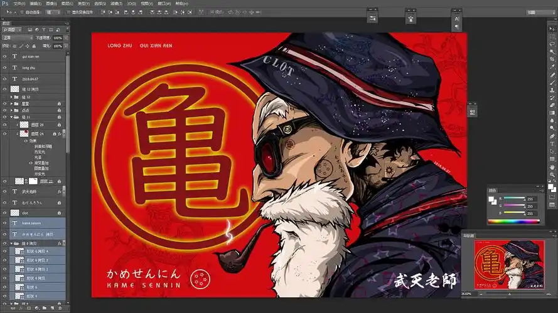Expand the 组 12 group

11,97
